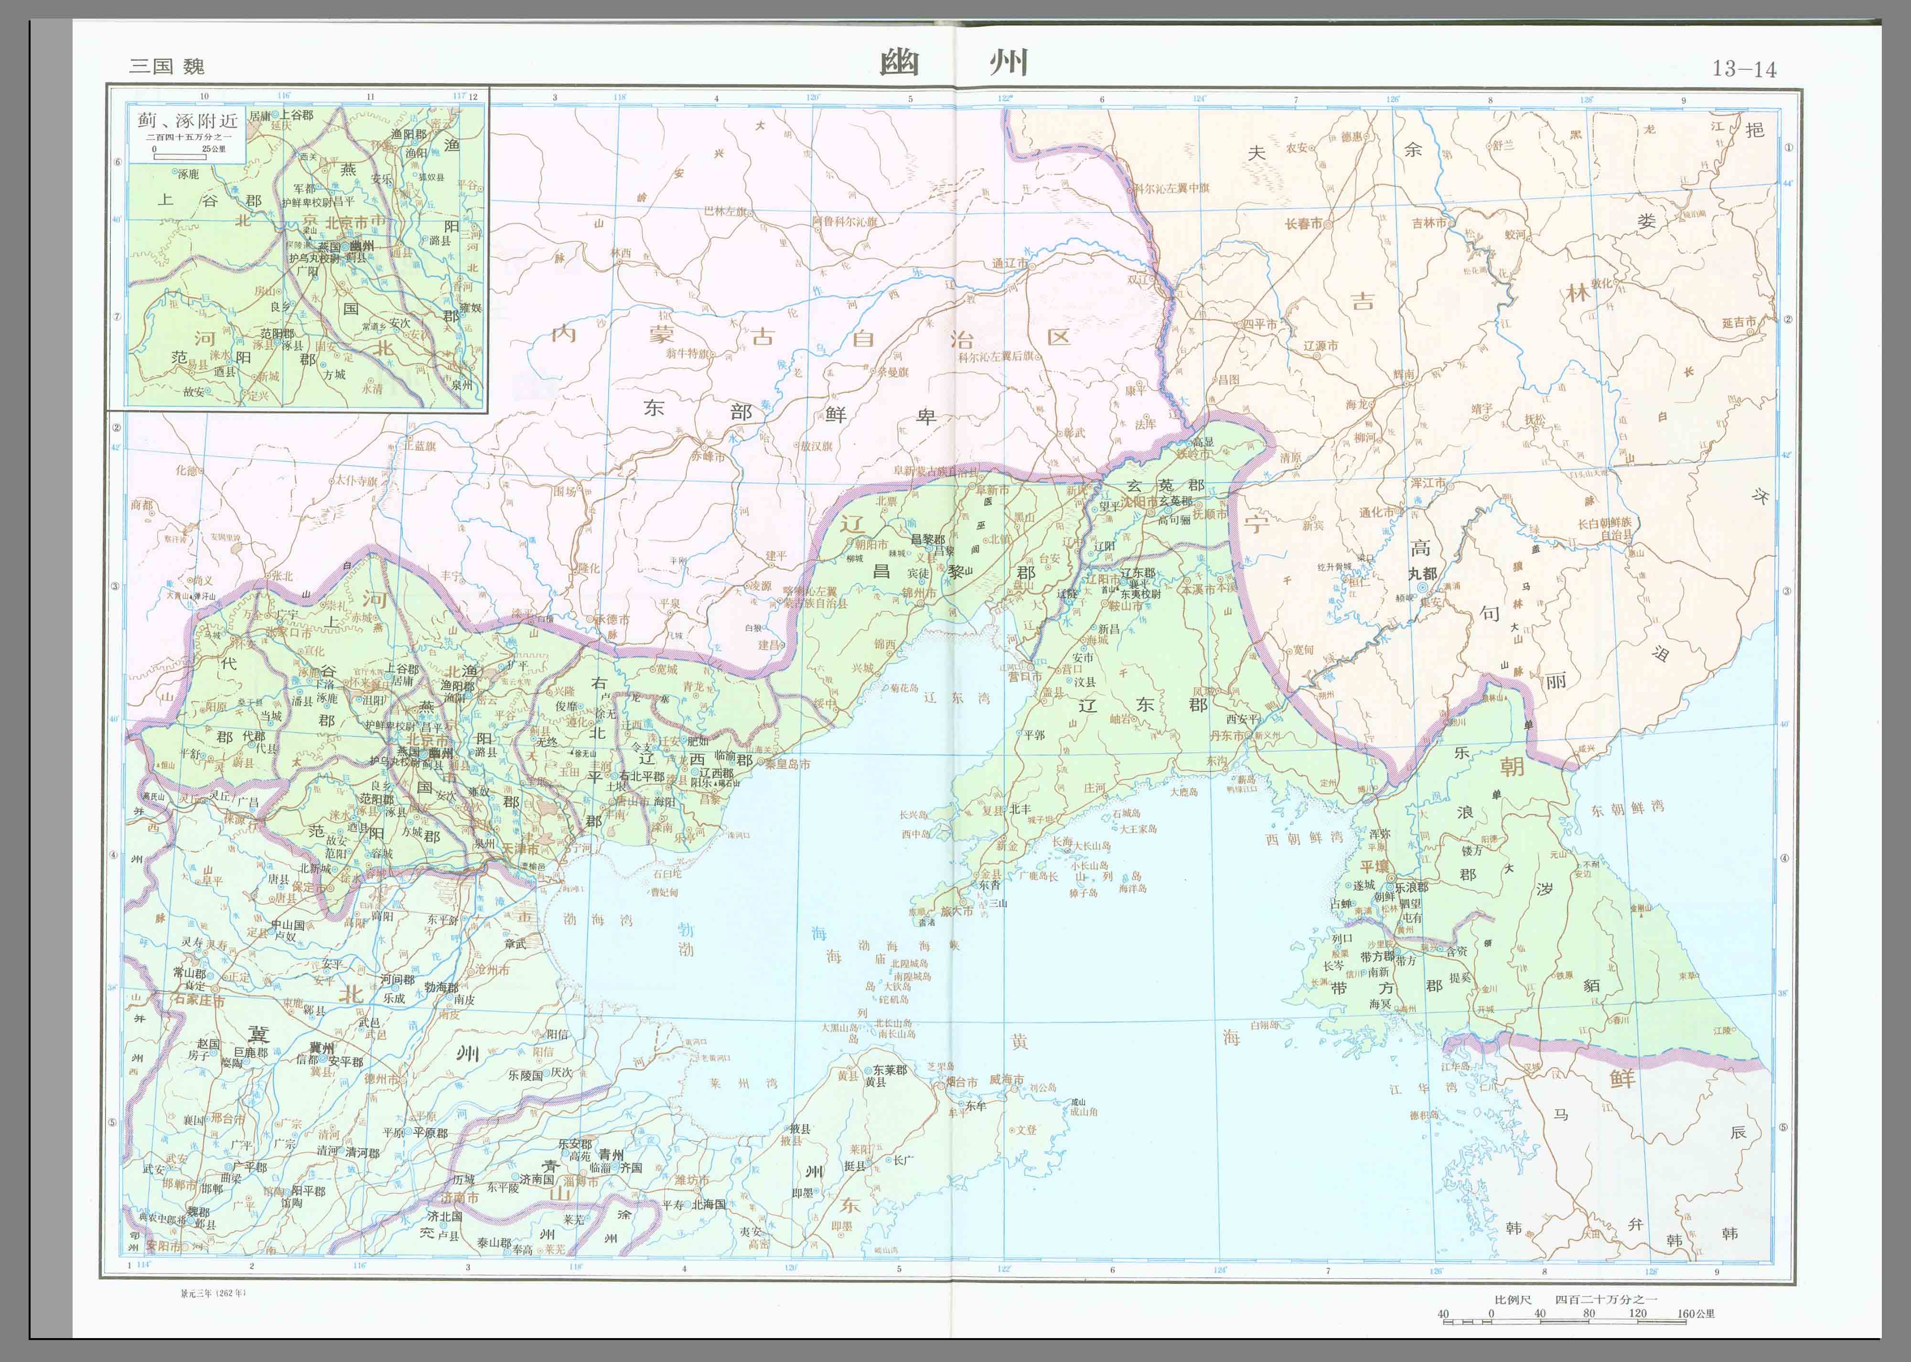
Task: Click the '旅大市' city label
Action: [x=956, y=911]
